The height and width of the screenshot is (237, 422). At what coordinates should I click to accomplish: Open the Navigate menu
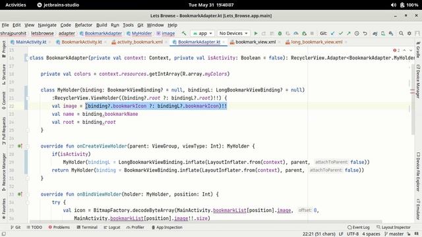coord(47,25)
